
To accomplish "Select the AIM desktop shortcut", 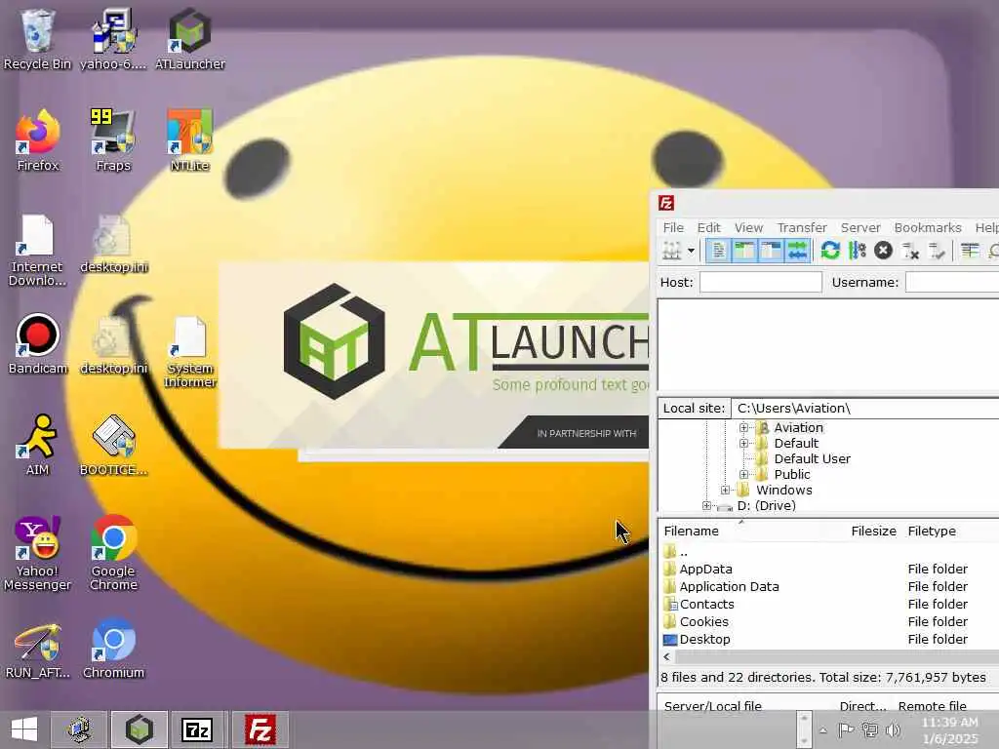I will coord(38,445).
